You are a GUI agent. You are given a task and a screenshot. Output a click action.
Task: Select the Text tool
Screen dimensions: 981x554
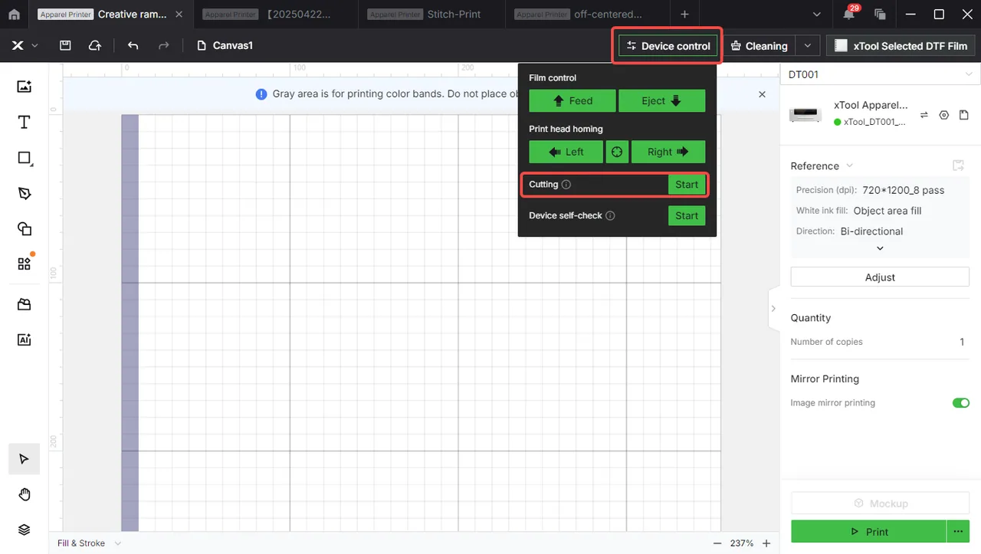coord(25,123)
